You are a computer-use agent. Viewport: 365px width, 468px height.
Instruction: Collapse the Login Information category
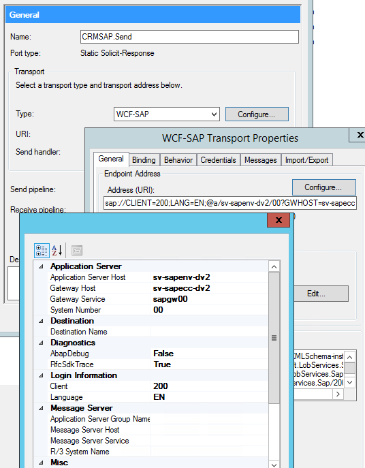coord(41,375)
